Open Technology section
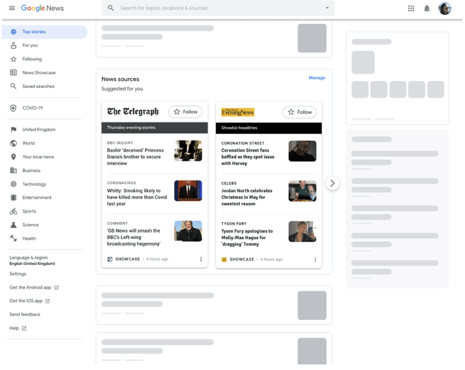This screenshot has width=465, height=370. click(x=34, y=184)
